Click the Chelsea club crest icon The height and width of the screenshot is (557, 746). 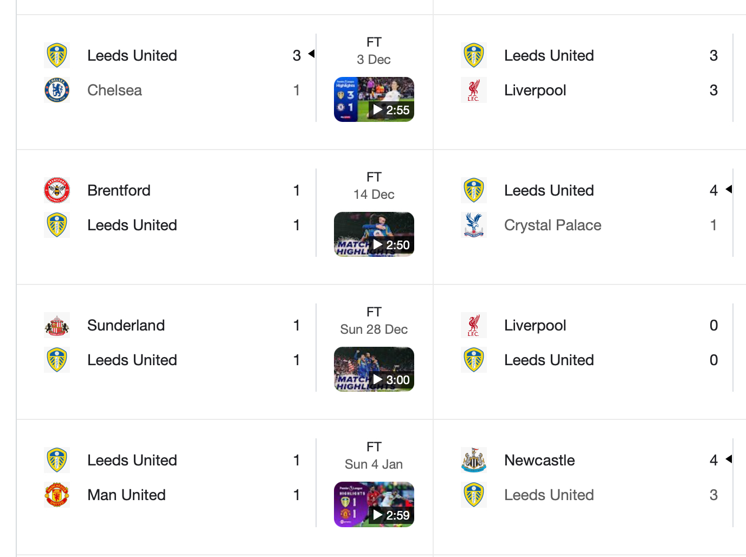tap(57, 90)
